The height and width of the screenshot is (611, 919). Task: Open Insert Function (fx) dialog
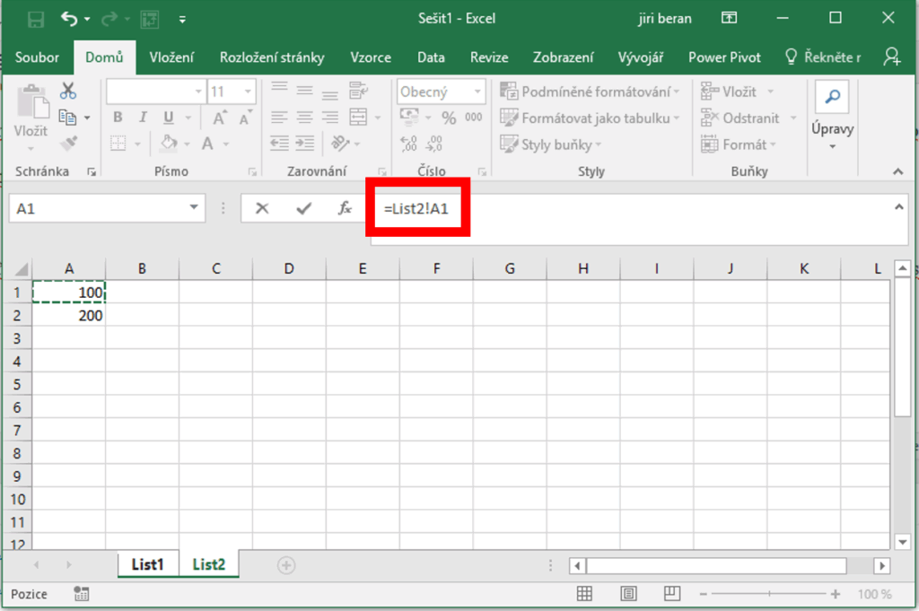pos(345,208)
